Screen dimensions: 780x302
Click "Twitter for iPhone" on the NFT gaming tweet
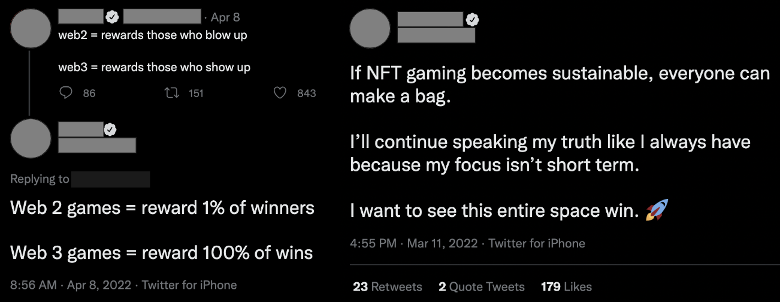tap(537, 243)
